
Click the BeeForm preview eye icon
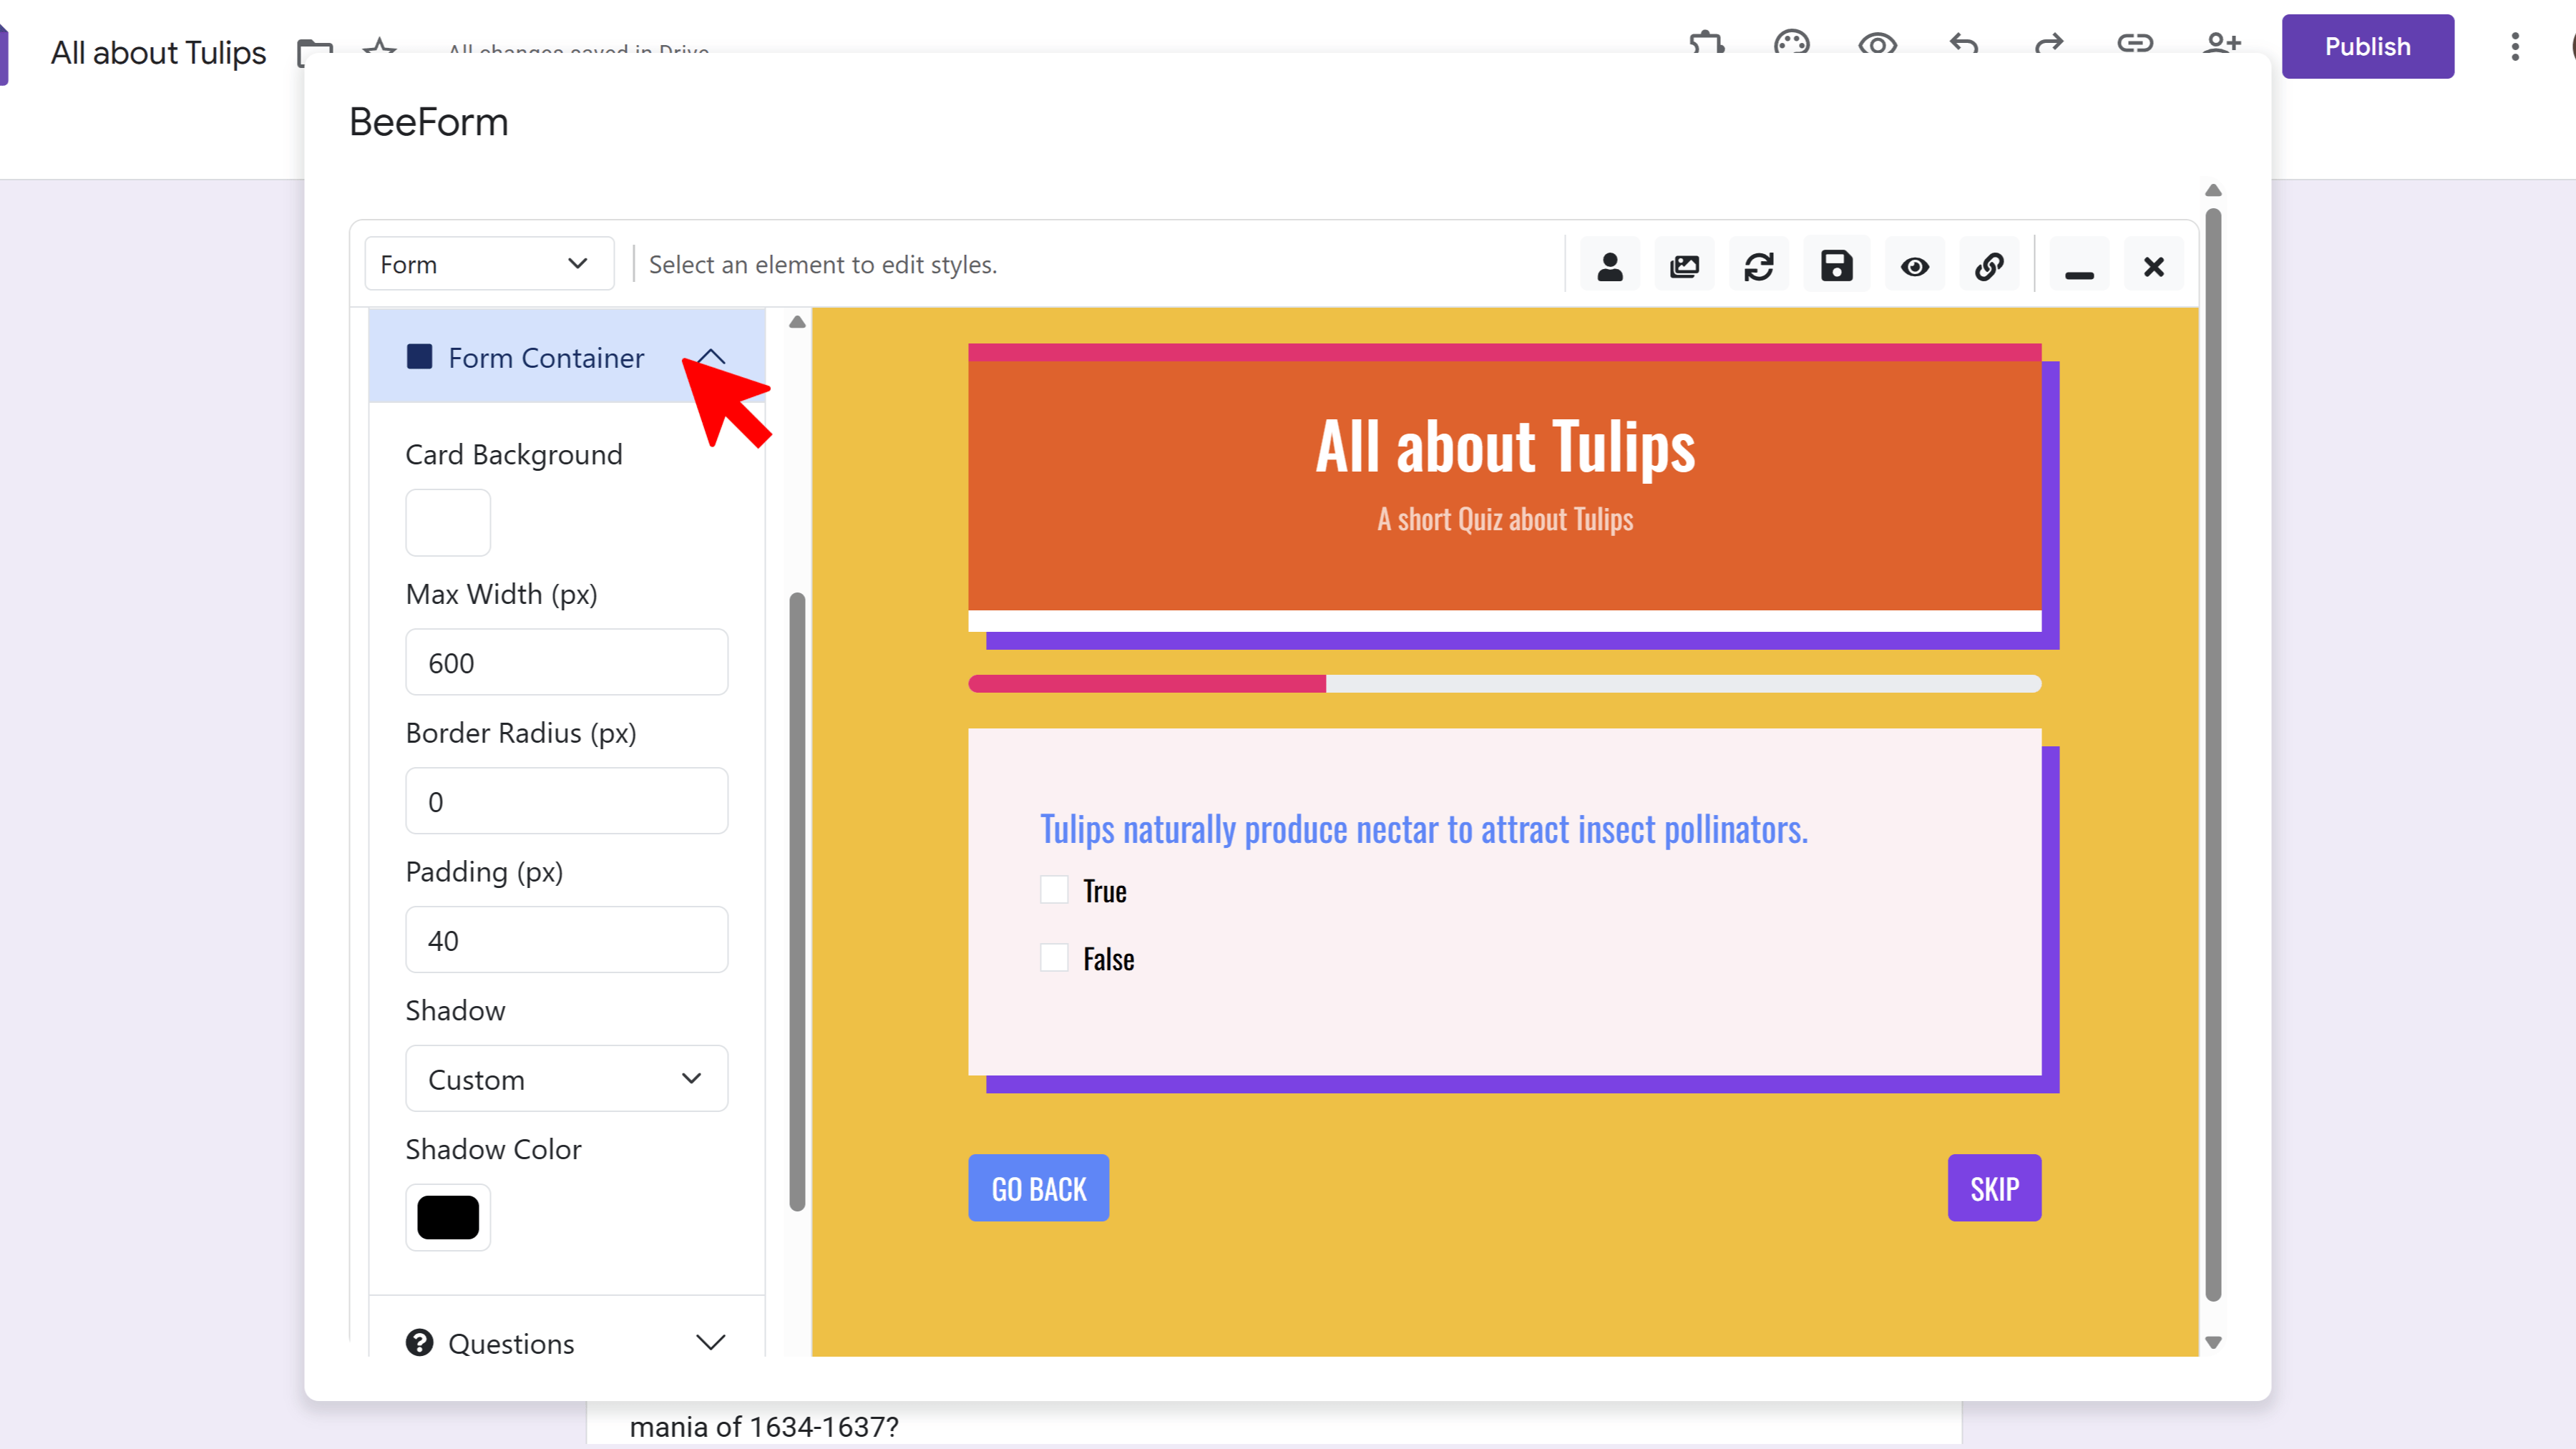click(x=1914, y=266)
